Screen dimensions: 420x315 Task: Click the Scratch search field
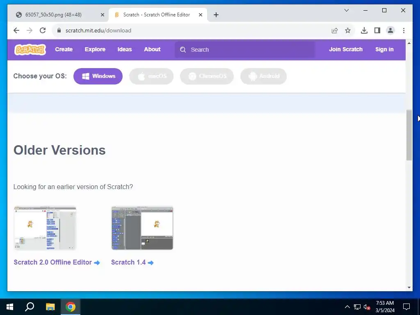click(x=245, y=50)
